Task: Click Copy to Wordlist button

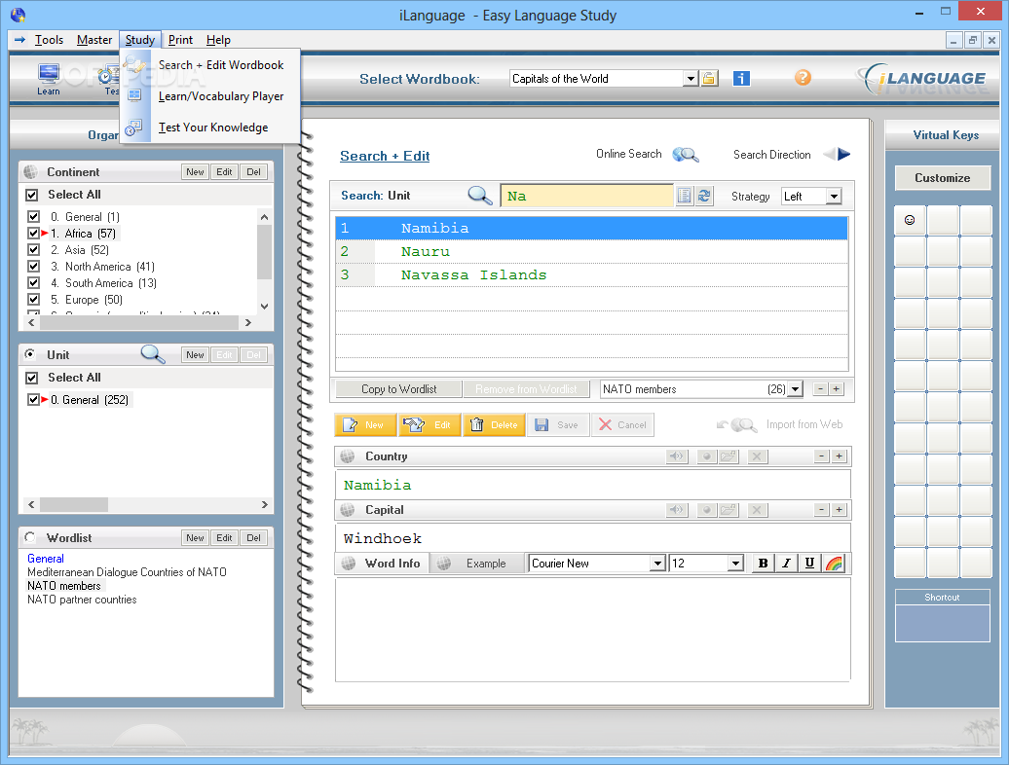Action: click(399, 389)
